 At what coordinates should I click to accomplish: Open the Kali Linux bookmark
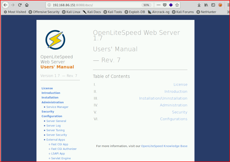(71, 12)
